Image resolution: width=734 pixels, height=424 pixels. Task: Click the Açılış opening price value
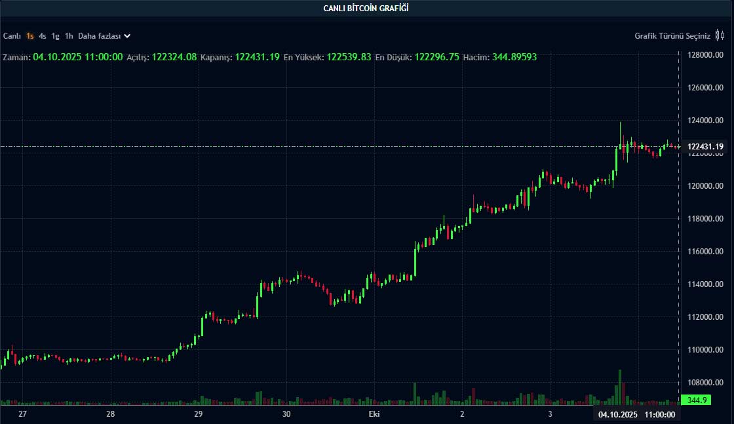pyautogui.click(x=174, y=57)
